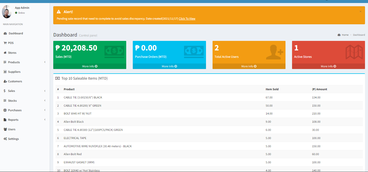The width and height of the screenshot is (368, 172).
Task: Switch to Home via the breadcrumb
Action: pos(345,35)
